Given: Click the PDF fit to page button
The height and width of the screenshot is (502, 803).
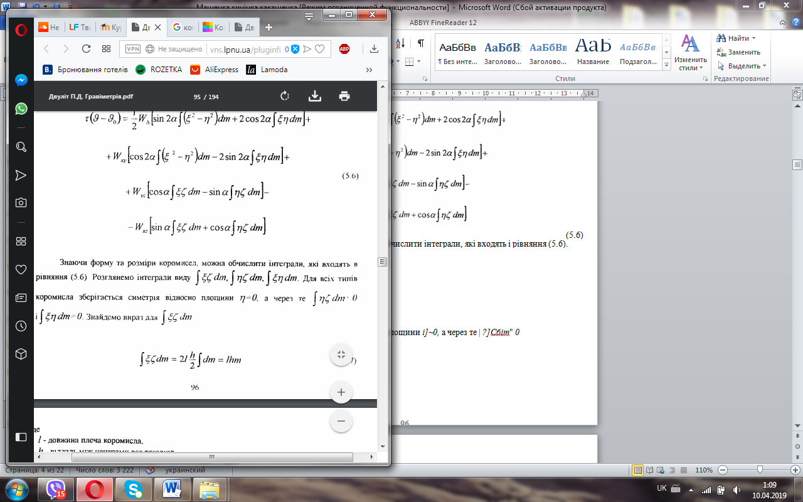Looking at the screenshot, I should (341, 355).
